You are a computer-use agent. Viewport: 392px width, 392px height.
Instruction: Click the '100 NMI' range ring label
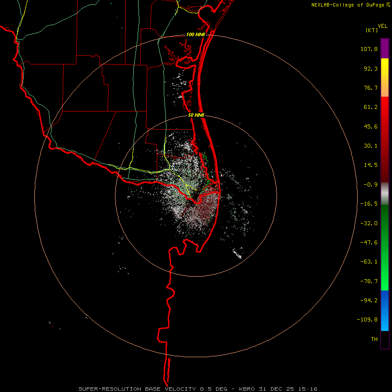[x=196, y=34]
